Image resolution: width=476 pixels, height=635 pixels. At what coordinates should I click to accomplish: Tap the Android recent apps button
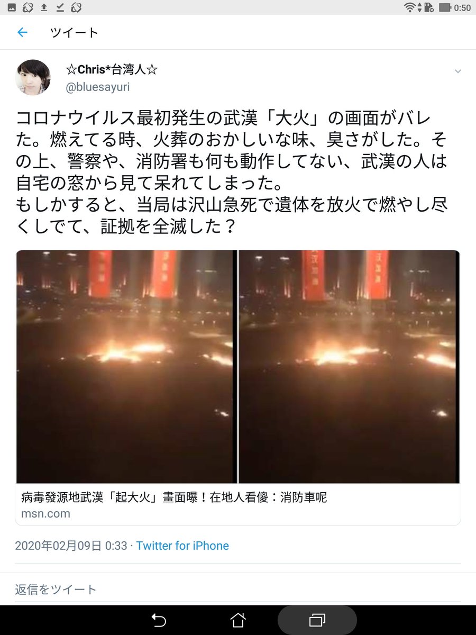click(317, 620)
